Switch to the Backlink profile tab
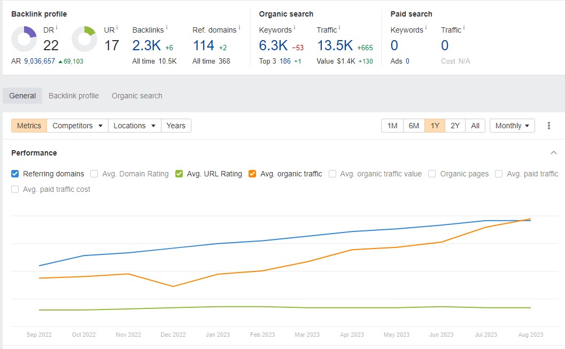 (74, 96)
